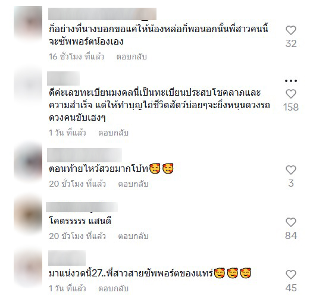
Task: Reply to the lucky license plate comment
Action: (x=113, y=133)
